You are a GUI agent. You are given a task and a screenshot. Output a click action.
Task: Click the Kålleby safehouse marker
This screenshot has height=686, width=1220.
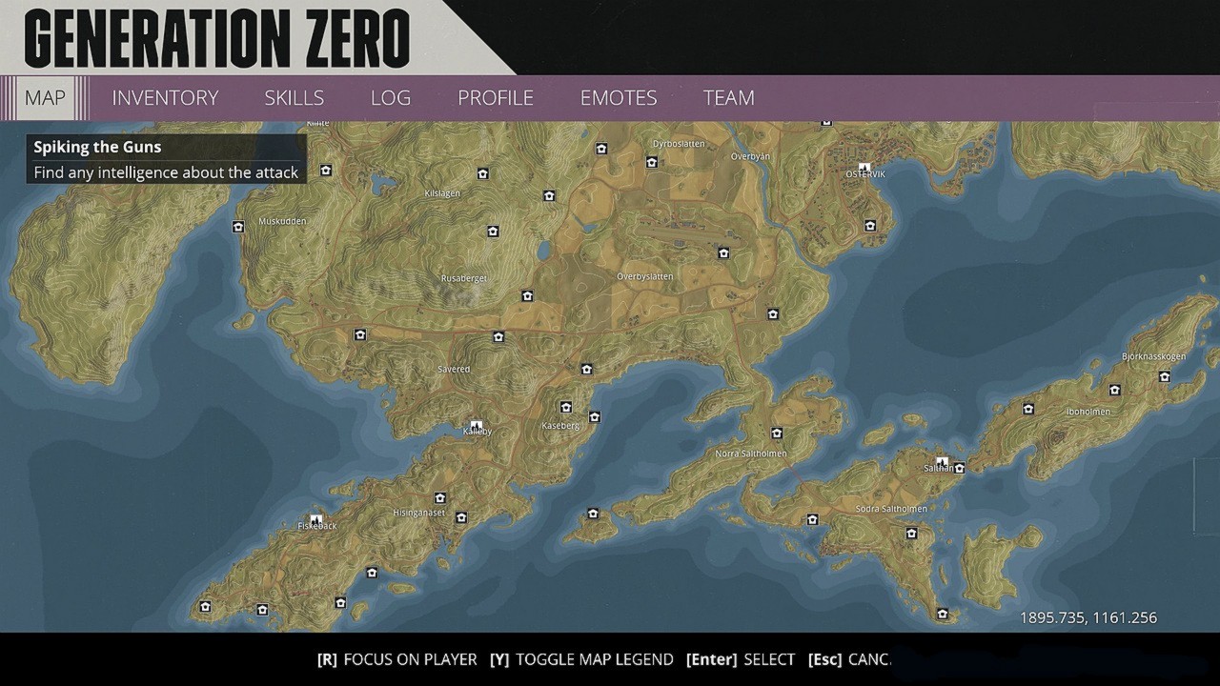point(476,426)
